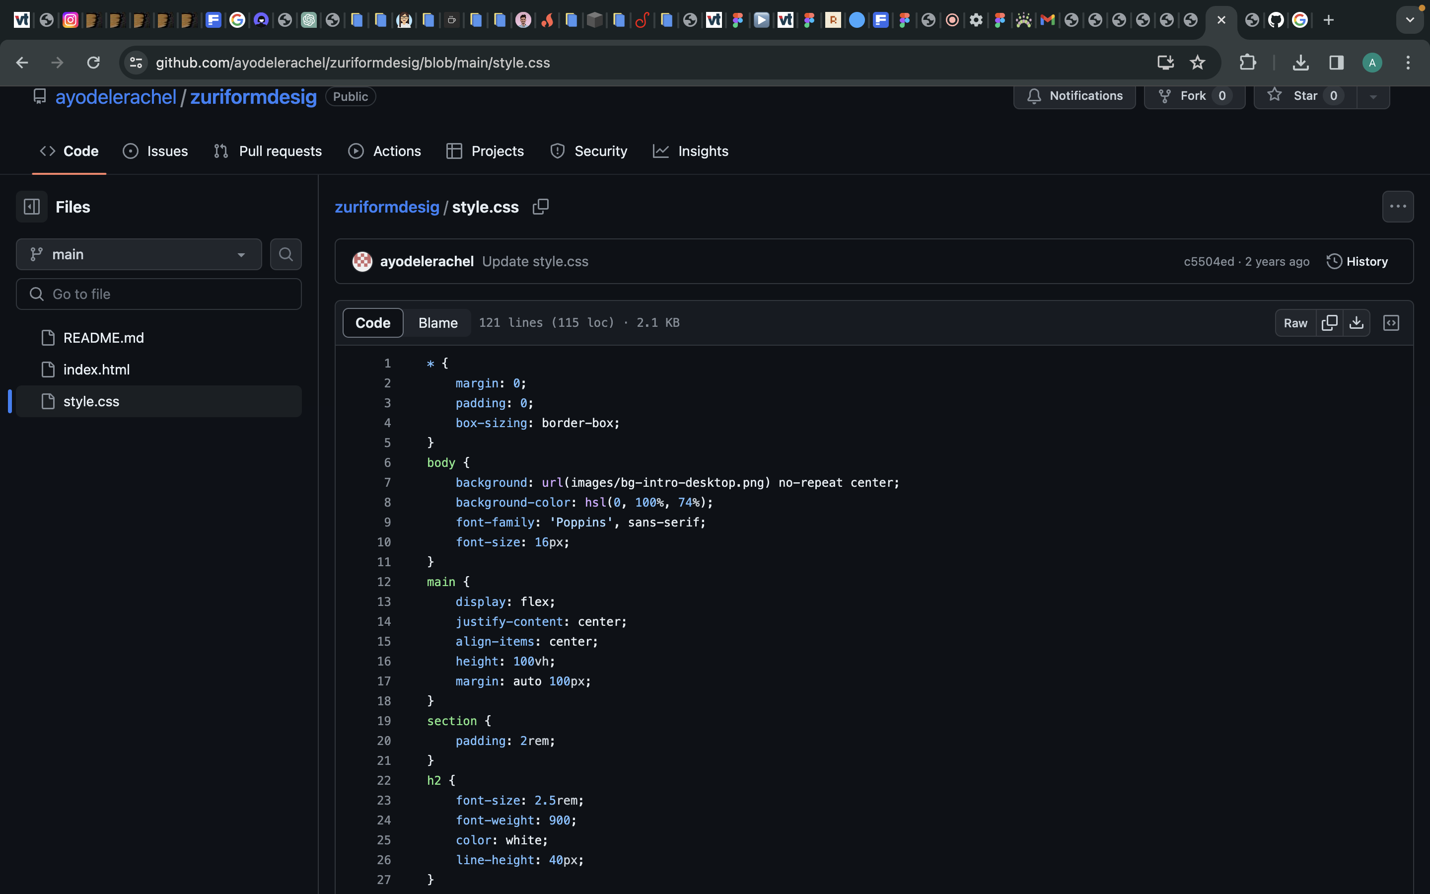Switch to Blame view

438,323
